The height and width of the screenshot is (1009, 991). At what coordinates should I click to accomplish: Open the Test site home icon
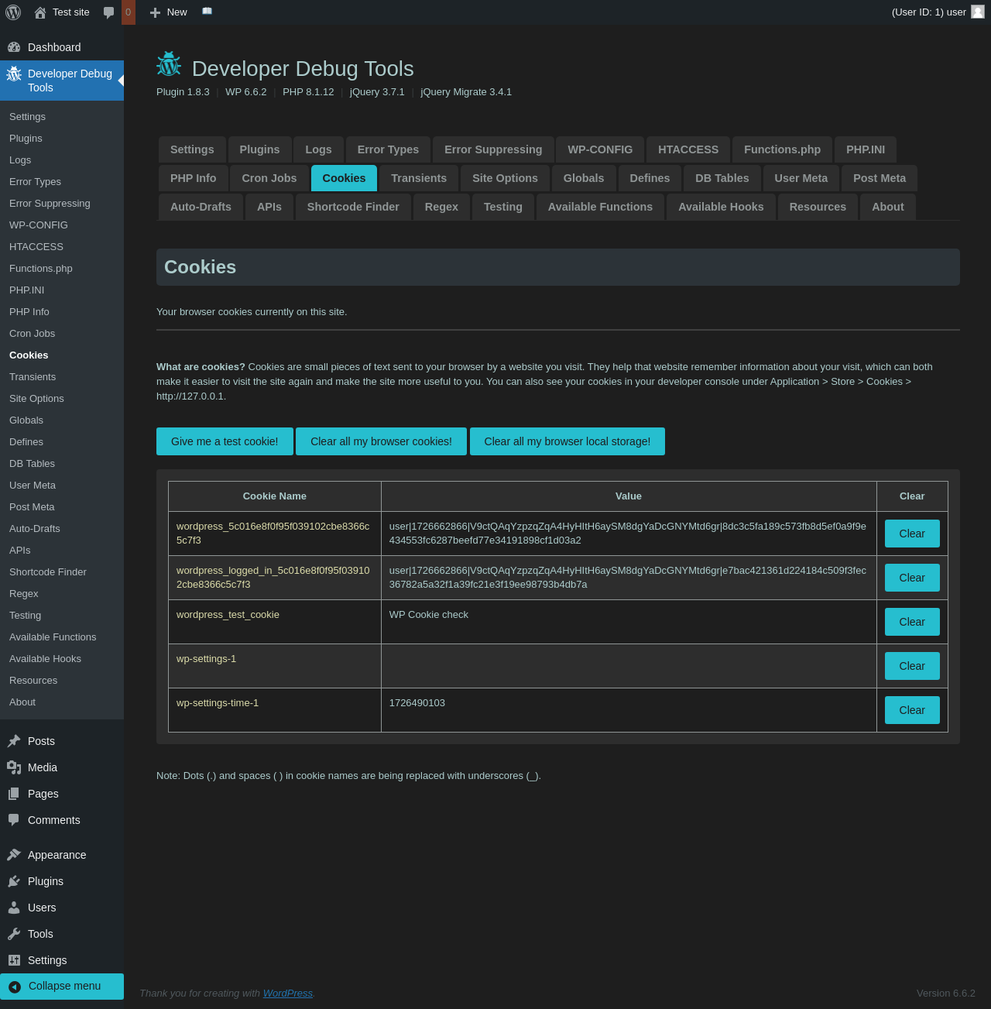40,12
